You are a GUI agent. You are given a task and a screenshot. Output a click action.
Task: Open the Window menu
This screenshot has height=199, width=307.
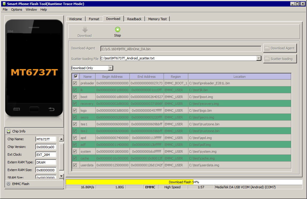pos(31,10)
